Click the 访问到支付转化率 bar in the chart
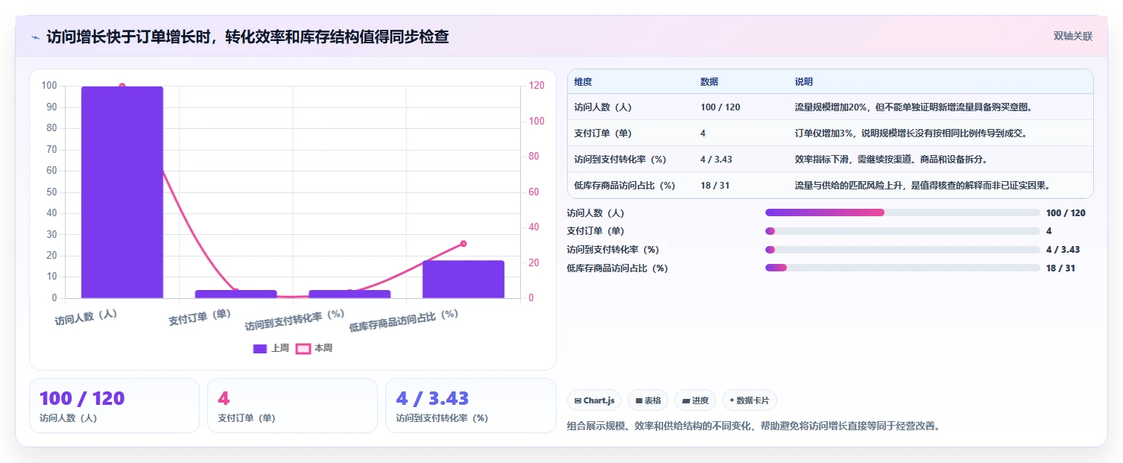 [x=349, y=295]
